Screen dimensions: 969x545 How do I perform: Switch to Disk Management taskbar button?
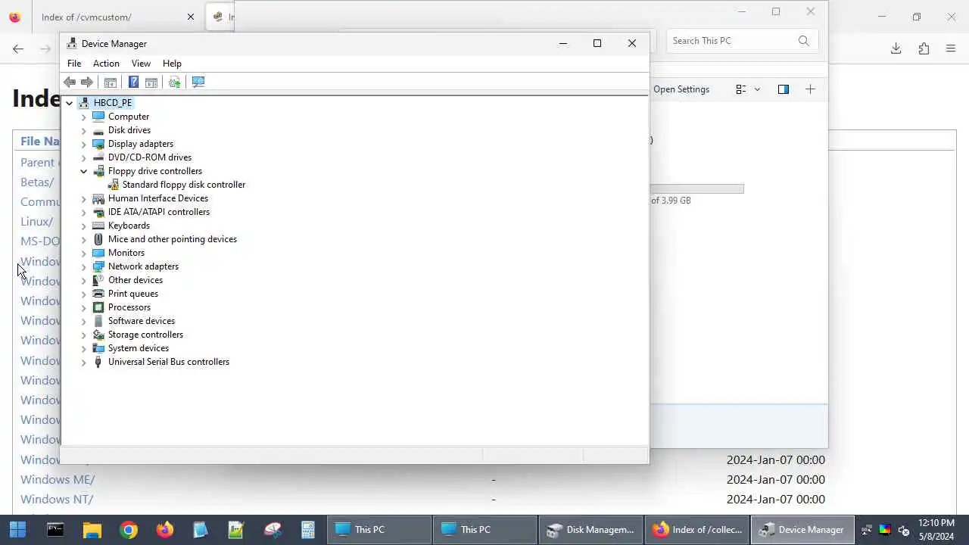(x=590, y=529)
